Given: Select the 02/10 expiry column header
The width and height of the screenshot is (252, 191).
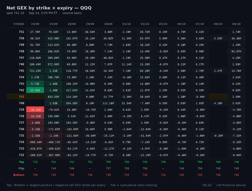Looking at the screenshot, I should coord(145,24).
